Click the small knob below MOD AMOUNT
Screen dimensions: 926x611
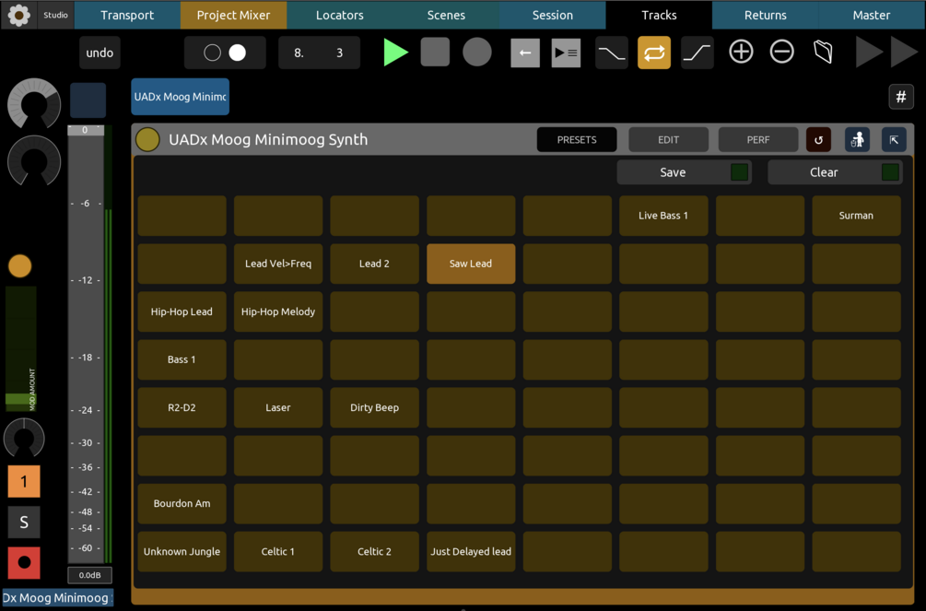coord(24,438)
